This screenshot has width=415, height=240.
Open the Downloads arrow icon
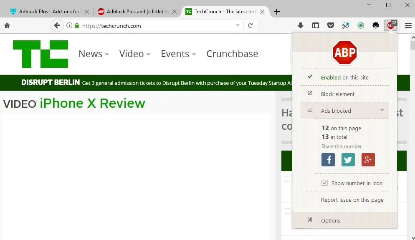click(x=301, y=26)
